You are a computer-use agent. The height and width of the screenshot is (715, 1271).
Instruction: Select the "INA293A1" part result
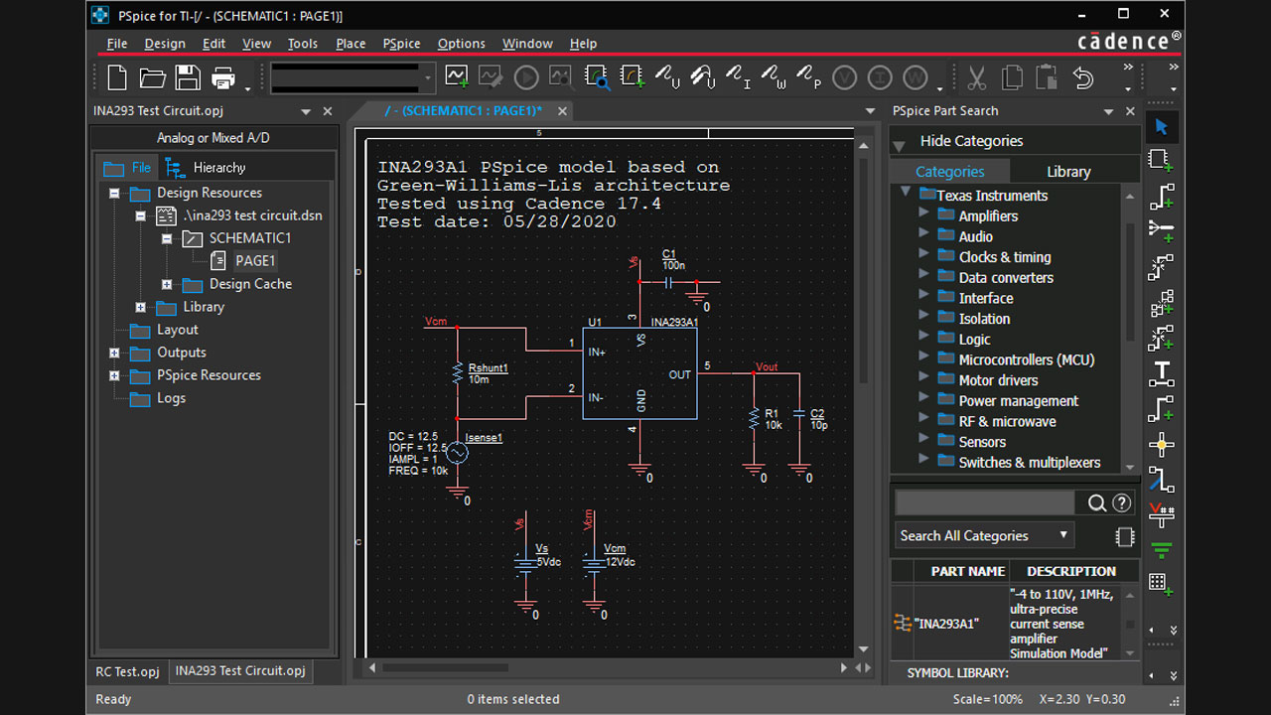click(946, 624)
